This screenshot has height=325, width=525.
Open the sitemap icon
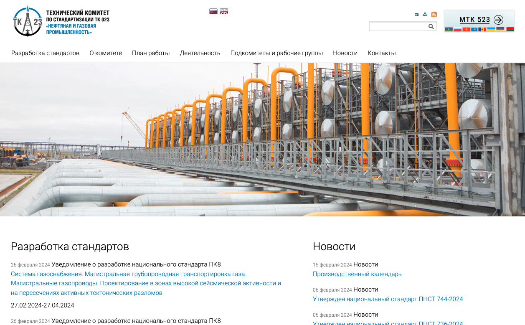point(425,15)
